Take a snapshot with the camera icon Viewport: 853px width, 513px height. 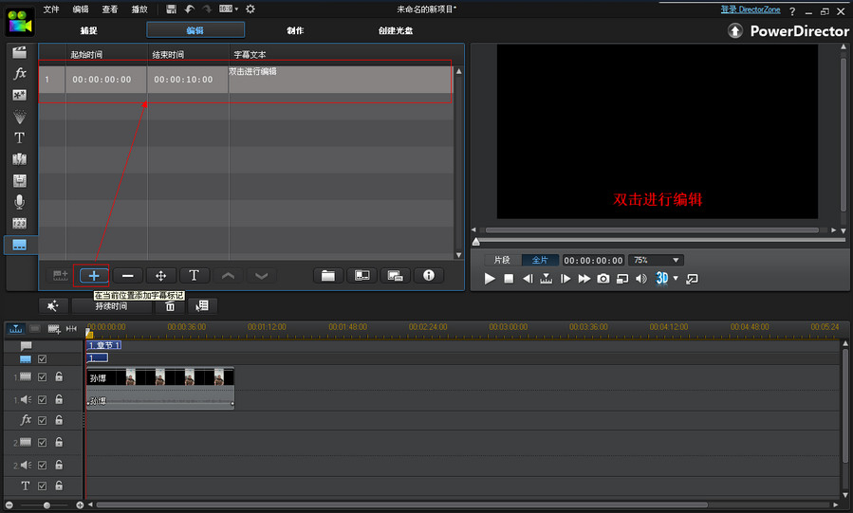click(x=603, y=279)
